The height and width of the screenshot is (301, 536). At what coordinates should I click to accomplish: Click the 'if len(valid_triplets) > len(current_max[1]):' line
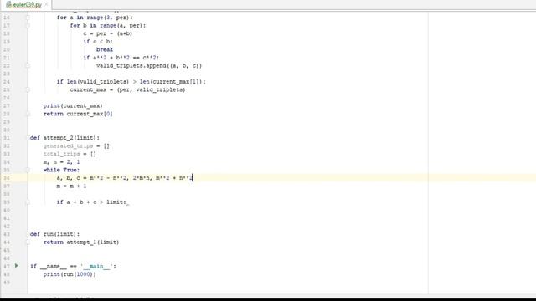pyautogui.click(x=131, y=82)
